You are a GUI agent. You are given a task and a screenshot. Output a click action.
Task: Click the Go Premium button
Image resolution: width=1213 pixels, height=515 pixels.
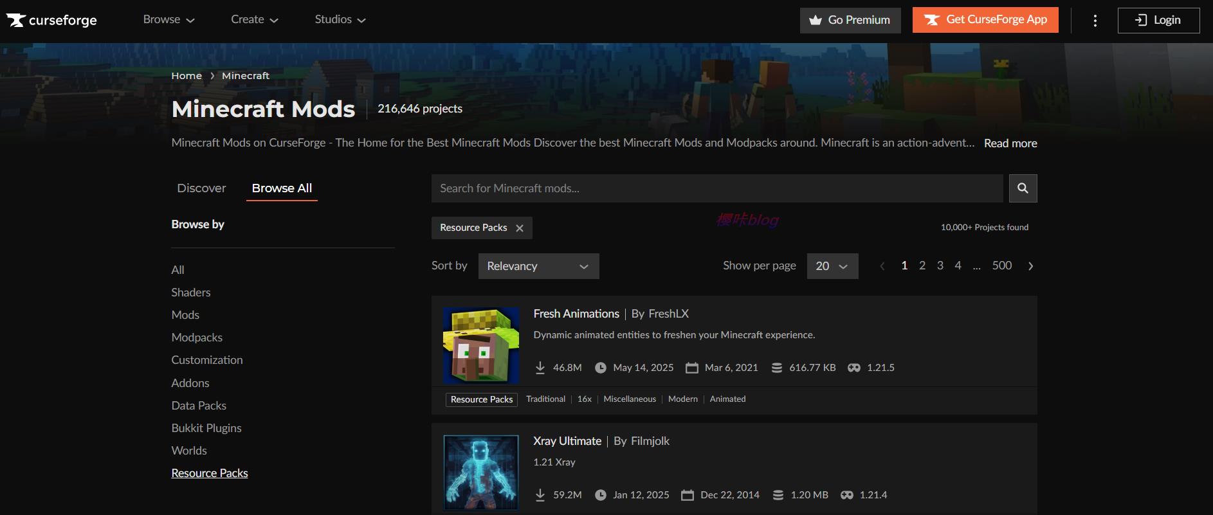tap(850, 20)
